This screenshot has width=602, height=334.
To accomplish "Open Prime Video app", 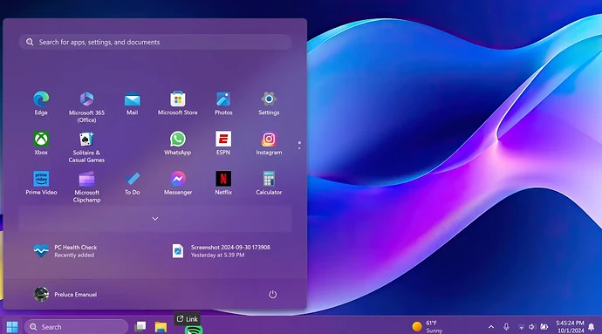I will tap(41, 183).
